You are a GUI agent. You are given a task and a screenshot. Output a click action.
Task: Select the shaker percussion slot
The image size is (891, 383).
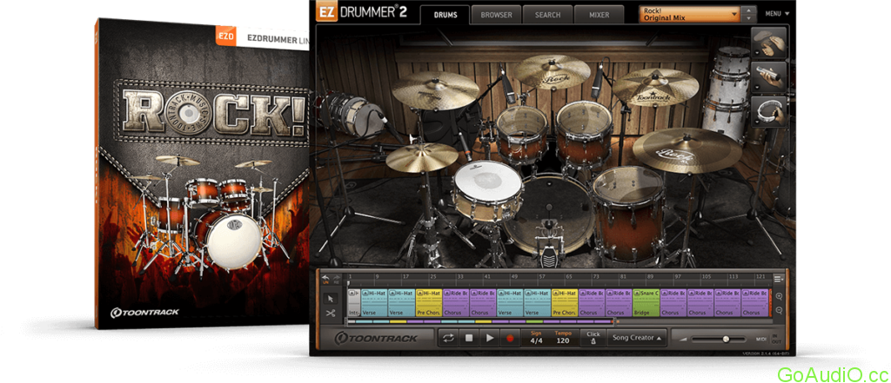pos(769,76)
